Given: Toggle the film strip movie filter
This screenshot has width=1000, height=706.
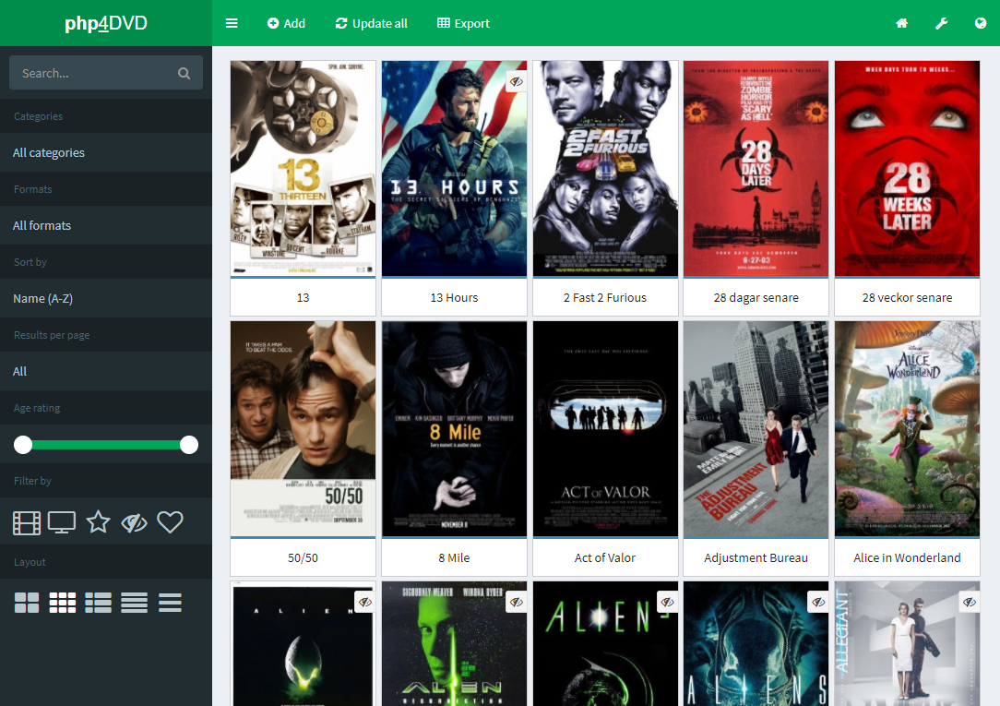Looking at the screenshot, I should [x=26, y=523].
